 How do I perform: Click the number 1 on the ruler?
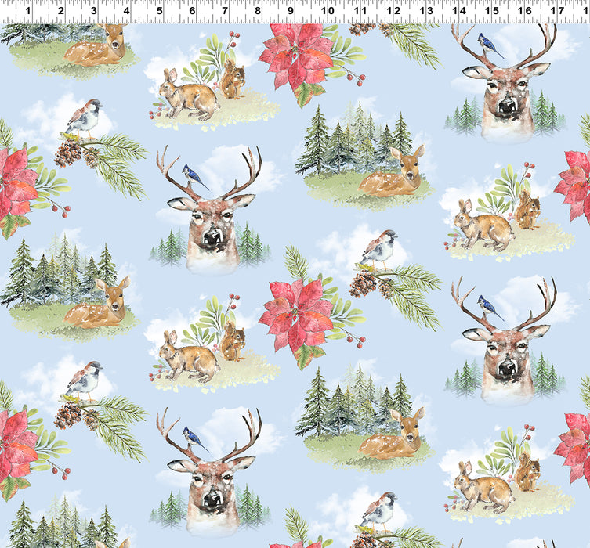(28, 11)
